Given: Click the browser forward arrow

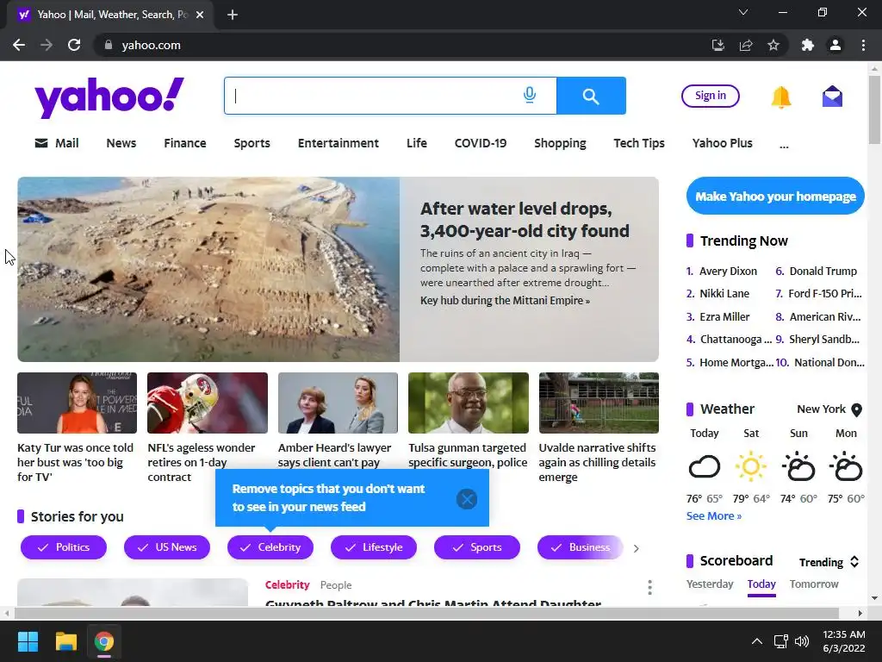Looking at the screenshot, I should [x=47, y=45].
